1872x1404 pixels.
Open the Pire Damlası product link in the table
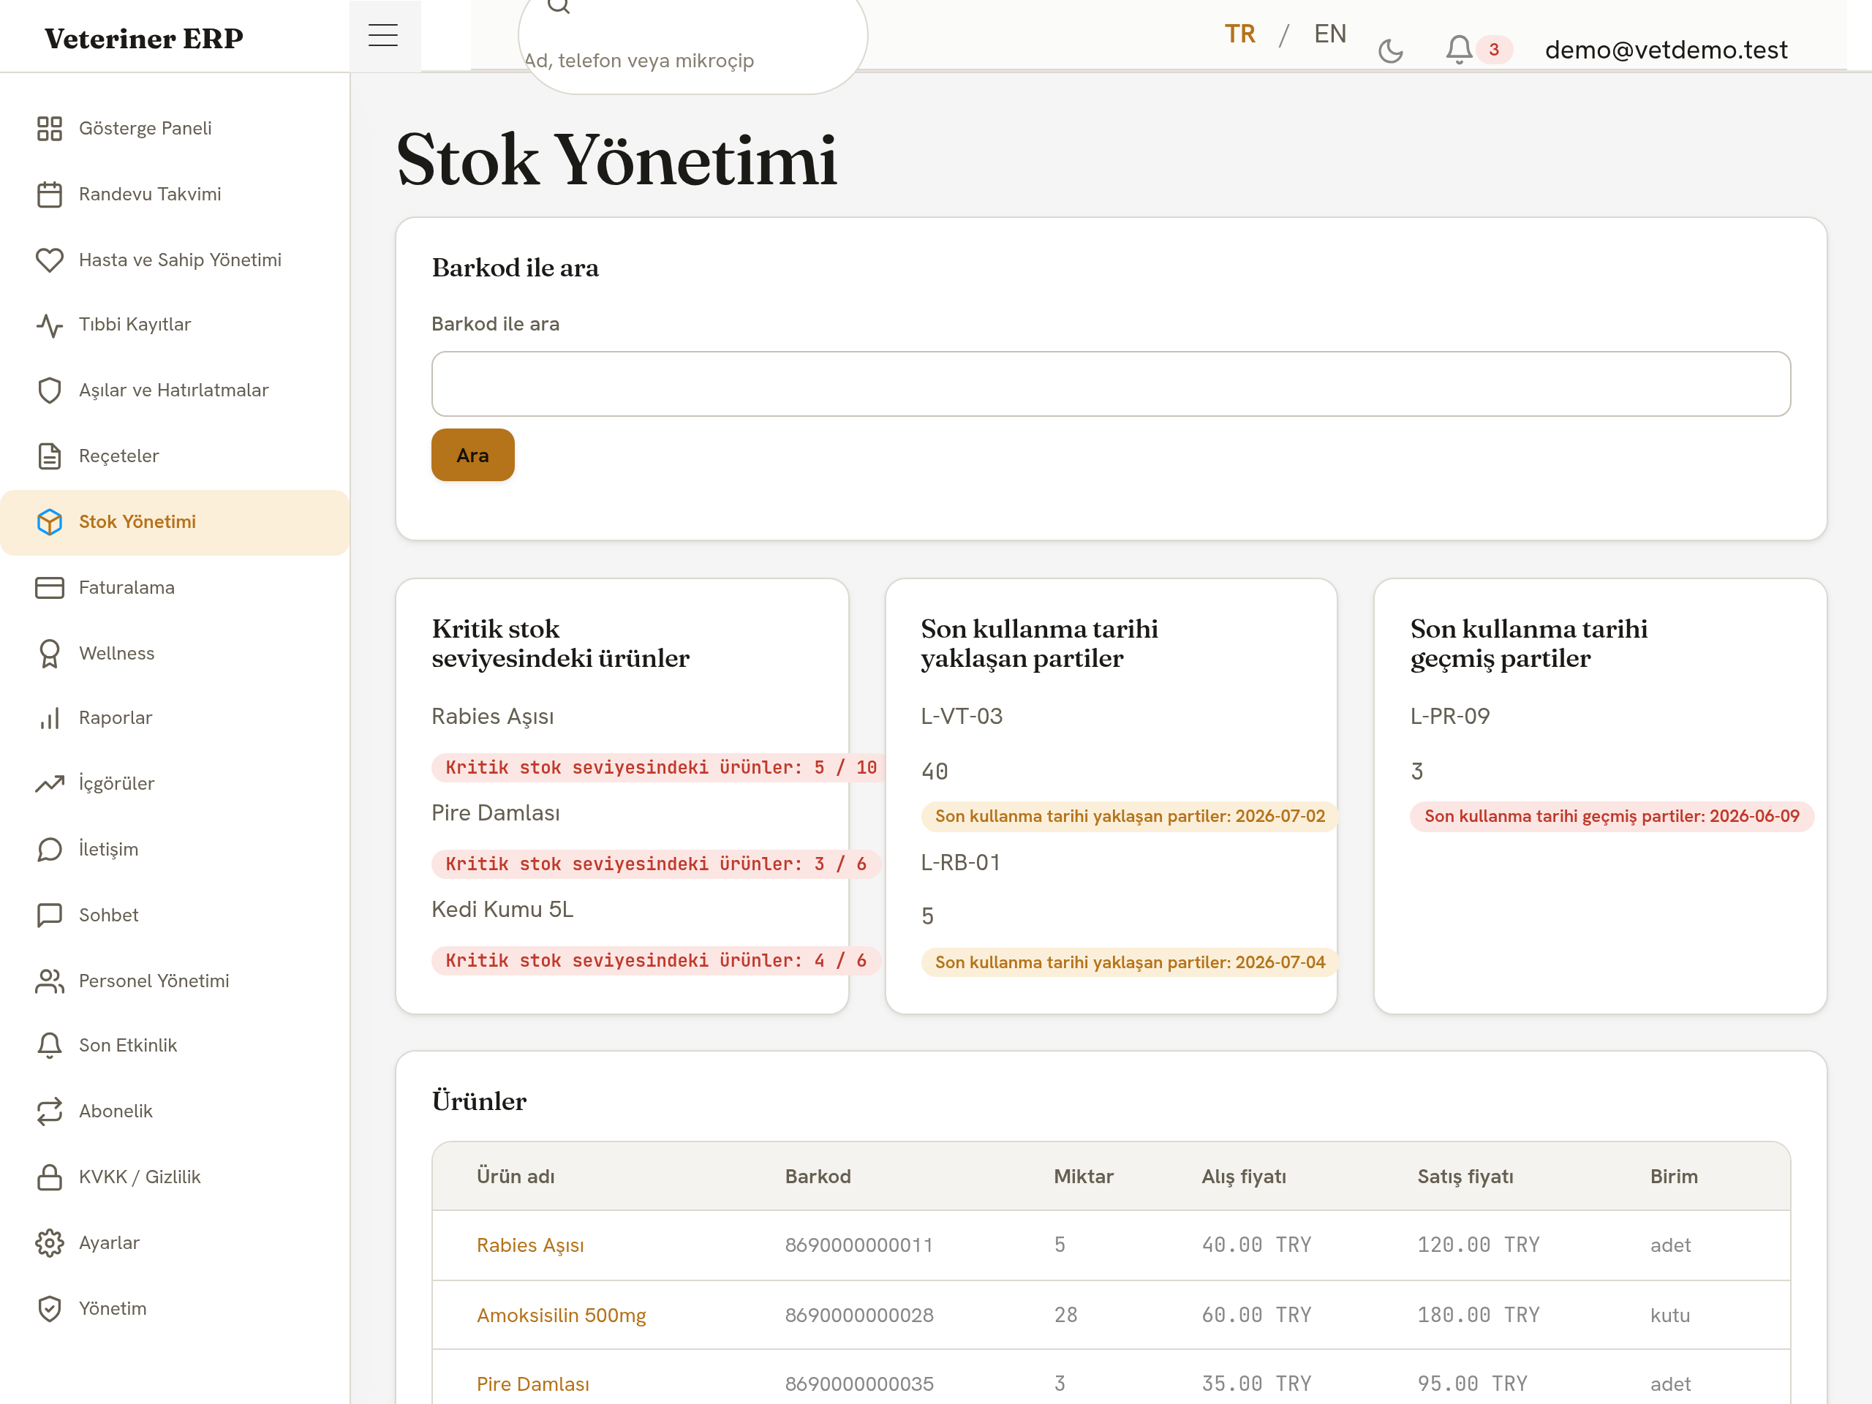[533, 1384]
